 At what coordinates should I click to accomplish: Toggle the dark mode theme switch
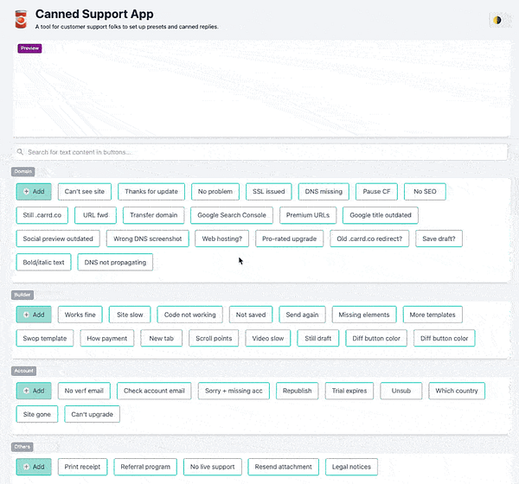pos(497,20)
